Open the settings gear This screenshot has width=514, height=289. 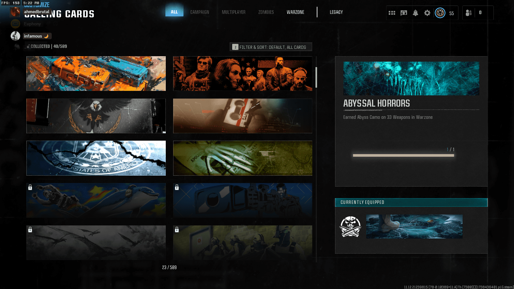(x=427, y=13)
